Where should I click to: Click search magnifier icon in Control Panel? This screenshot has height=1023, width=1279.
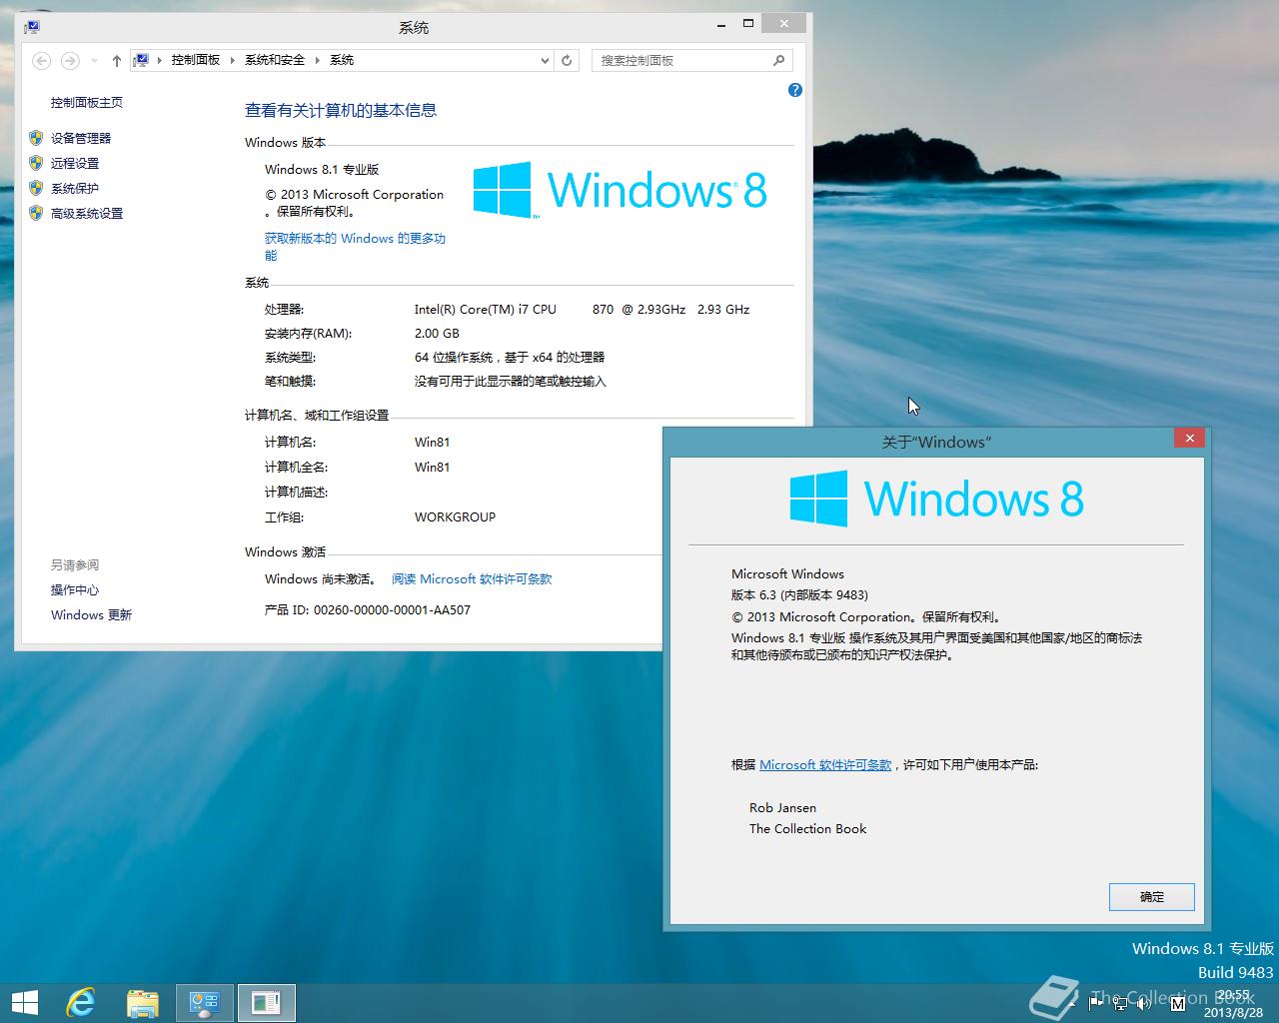(x=778, y=60)
